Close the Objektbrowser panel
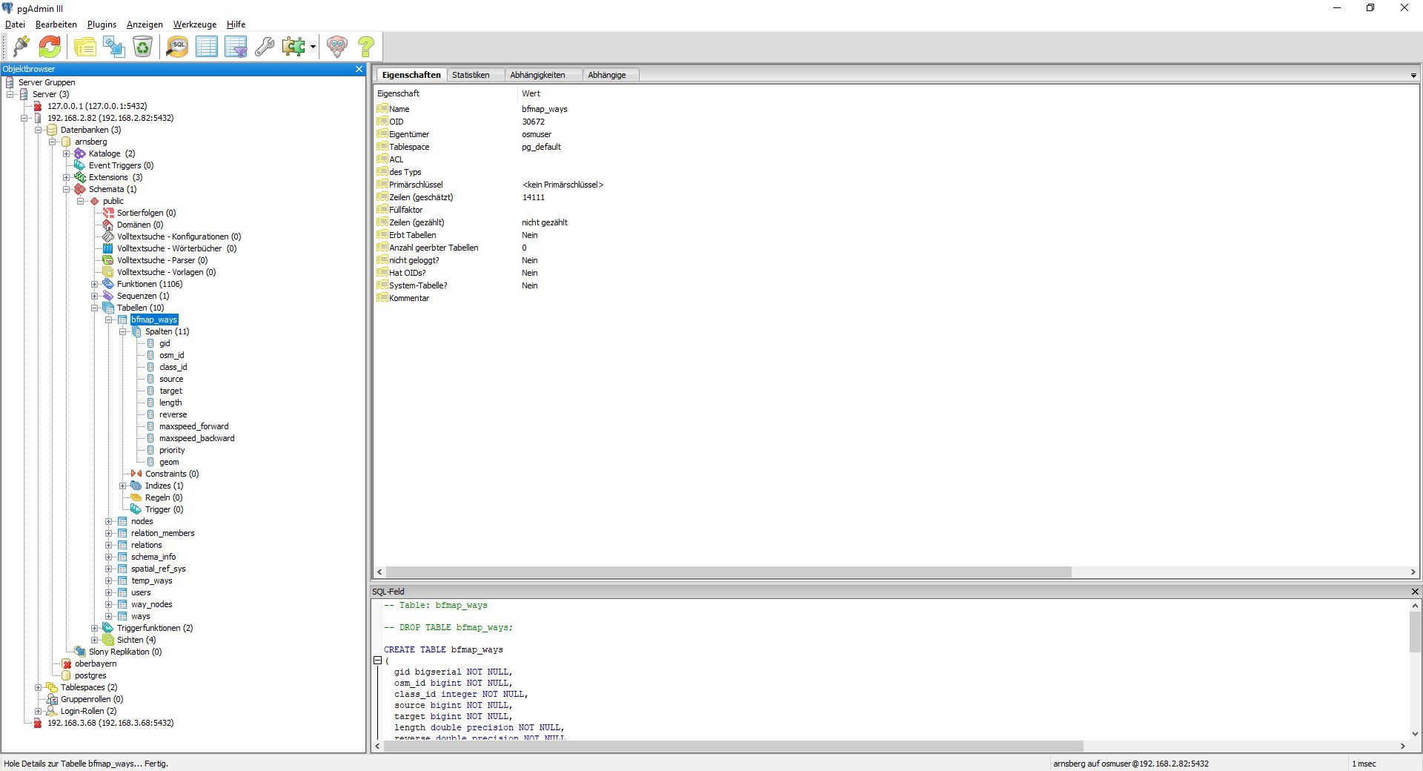The height and width of the screenshot is (771, 1423). click(x=359, y=69)
